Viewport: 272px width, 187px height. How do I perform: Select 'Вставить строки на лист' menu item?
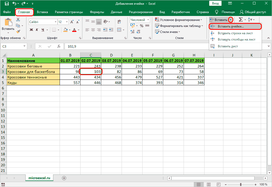[235, 33]
